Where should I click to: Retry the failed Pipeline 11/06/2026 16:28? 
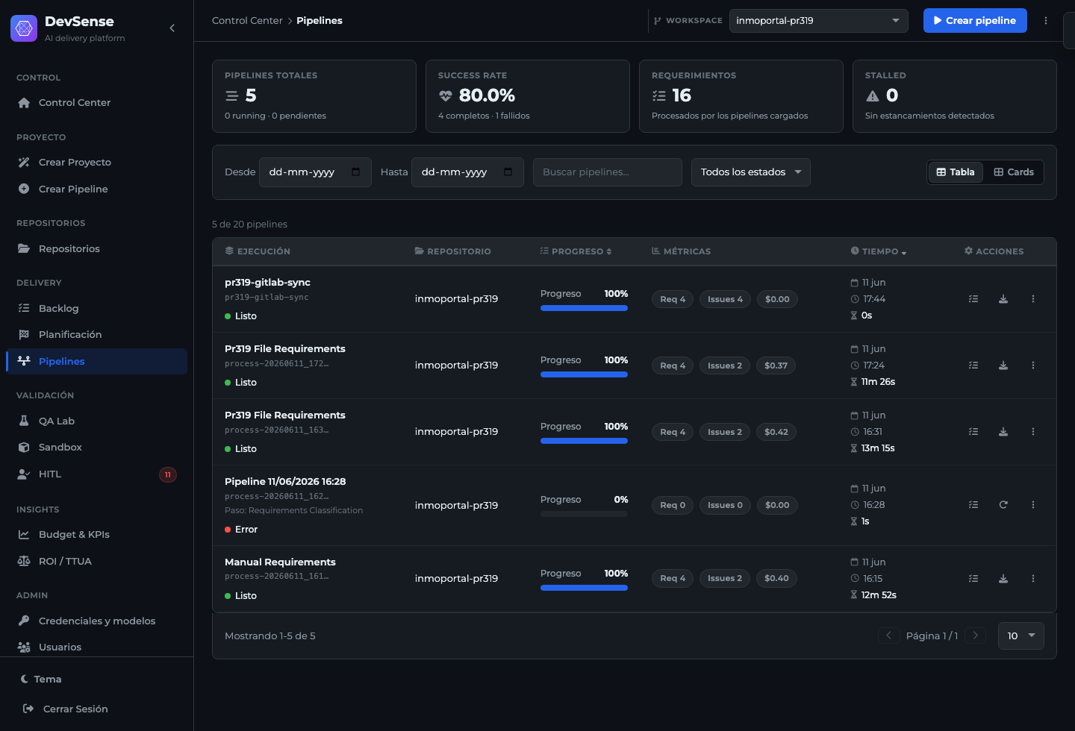pos(1003,505)
